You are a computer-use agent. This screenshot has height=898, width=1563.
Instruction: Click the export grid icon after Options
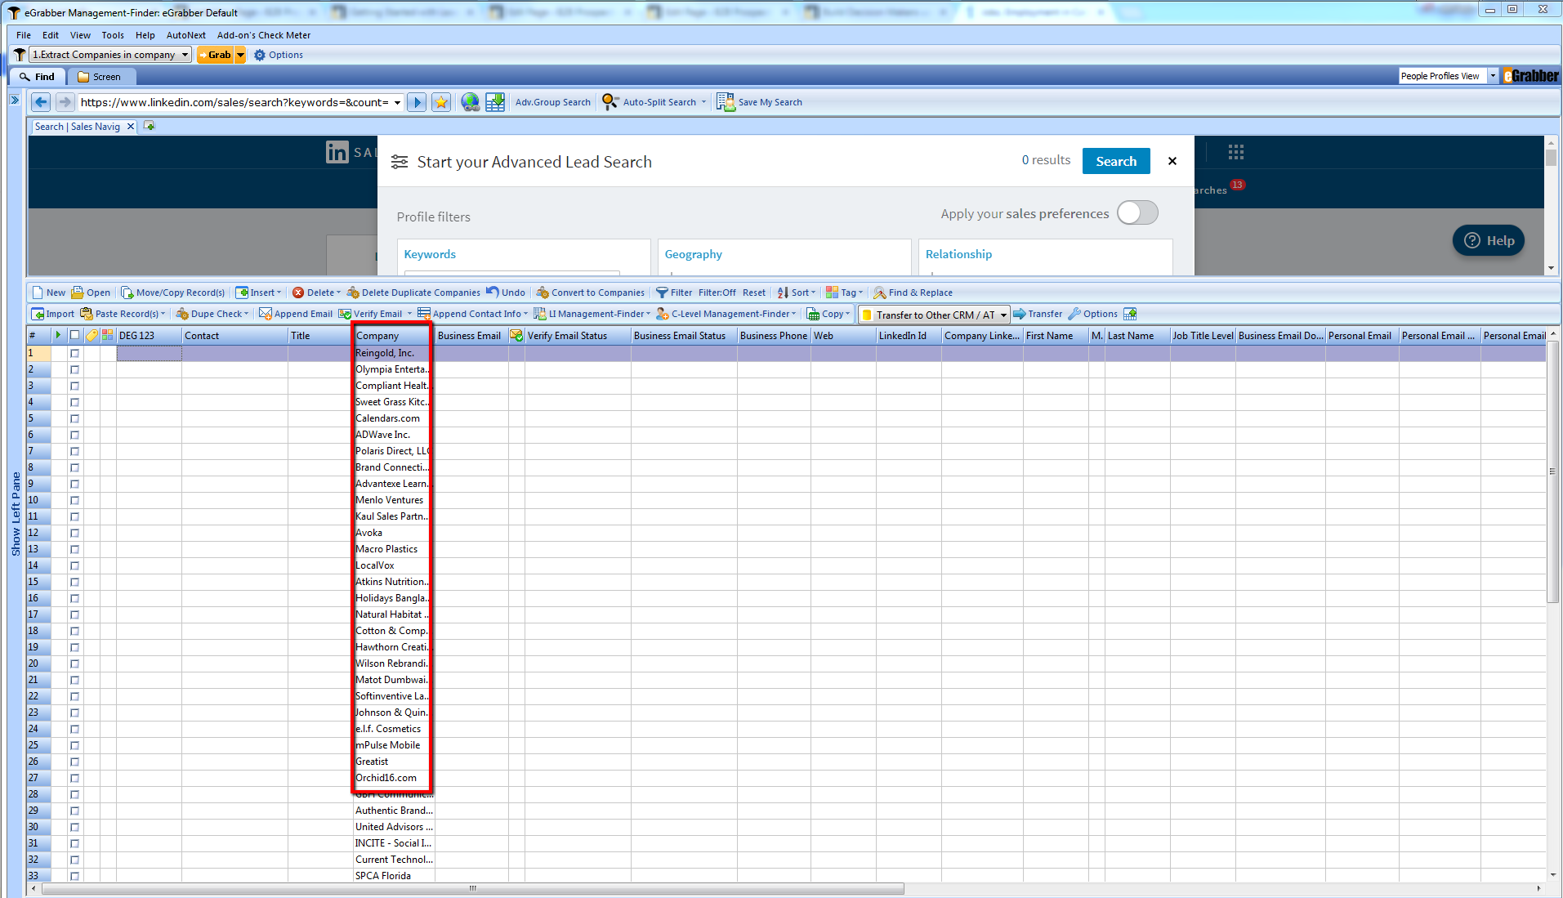click(x=1130, y=314)
